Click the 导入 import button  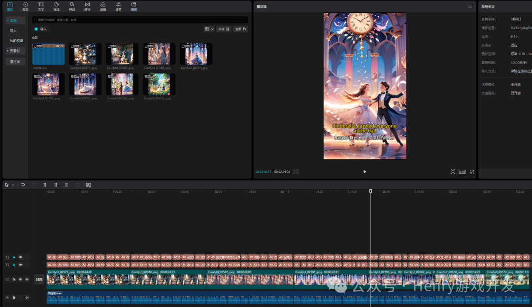(41, 29)
